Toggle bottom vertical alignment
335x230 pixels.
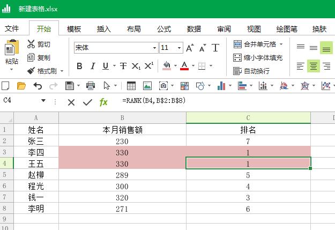[326, 48]
